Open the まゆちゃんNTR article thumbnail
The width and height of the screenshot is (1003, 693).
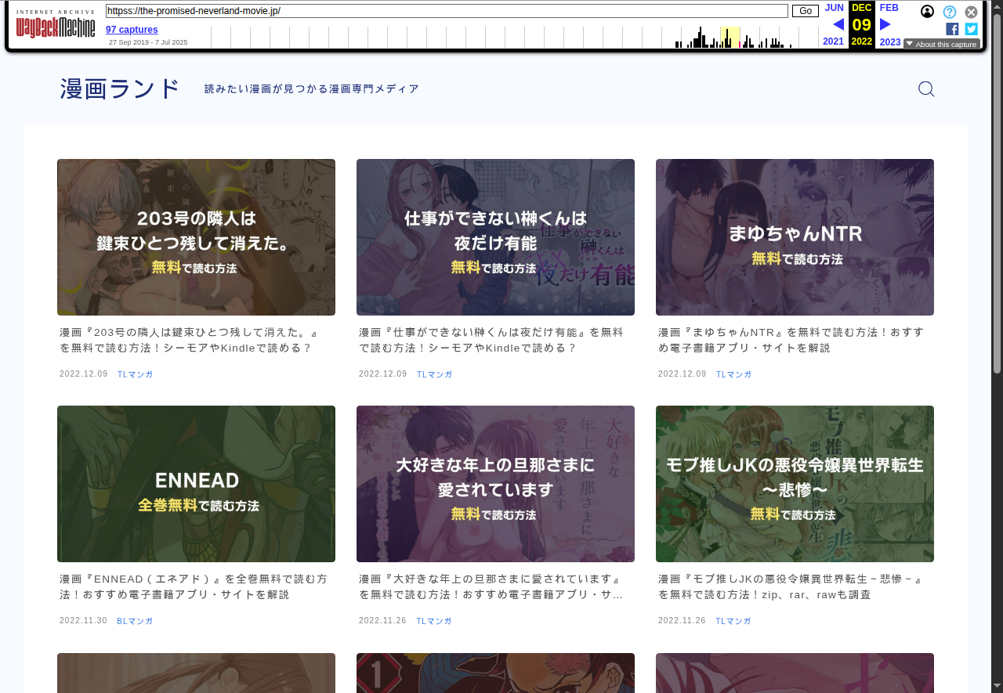(x=795, y=237)
